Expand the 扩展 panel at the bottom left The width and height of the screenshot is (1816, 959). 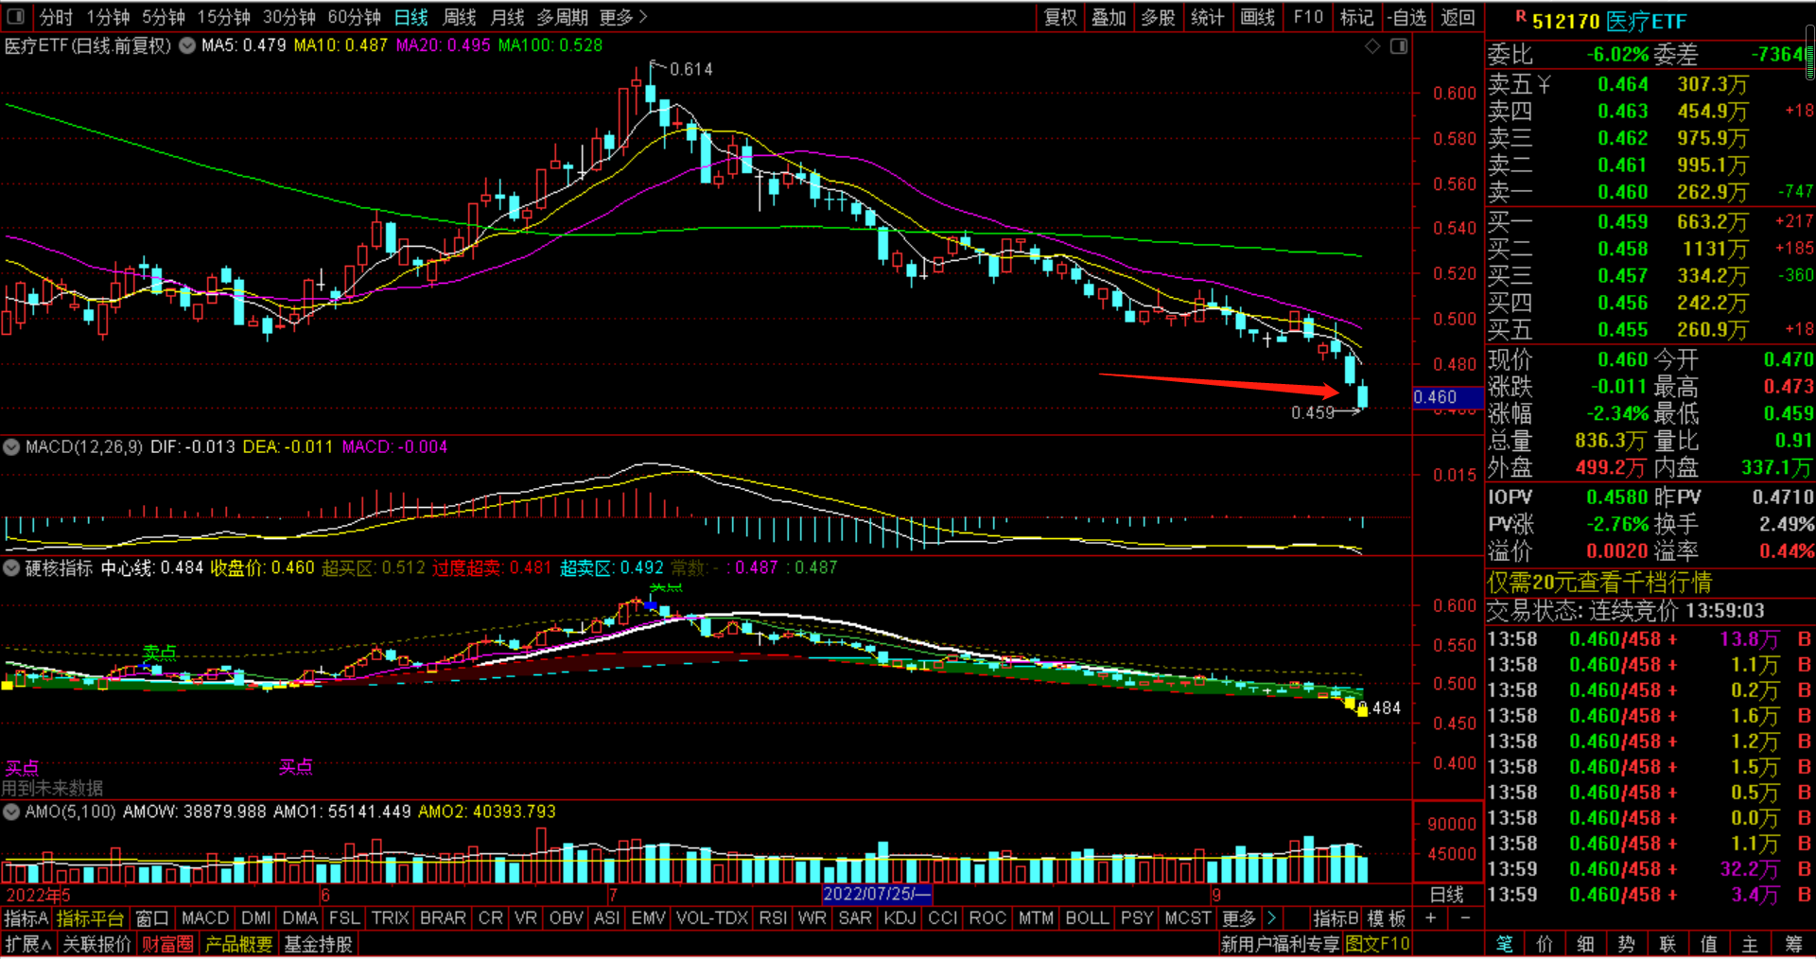(28, 944)
